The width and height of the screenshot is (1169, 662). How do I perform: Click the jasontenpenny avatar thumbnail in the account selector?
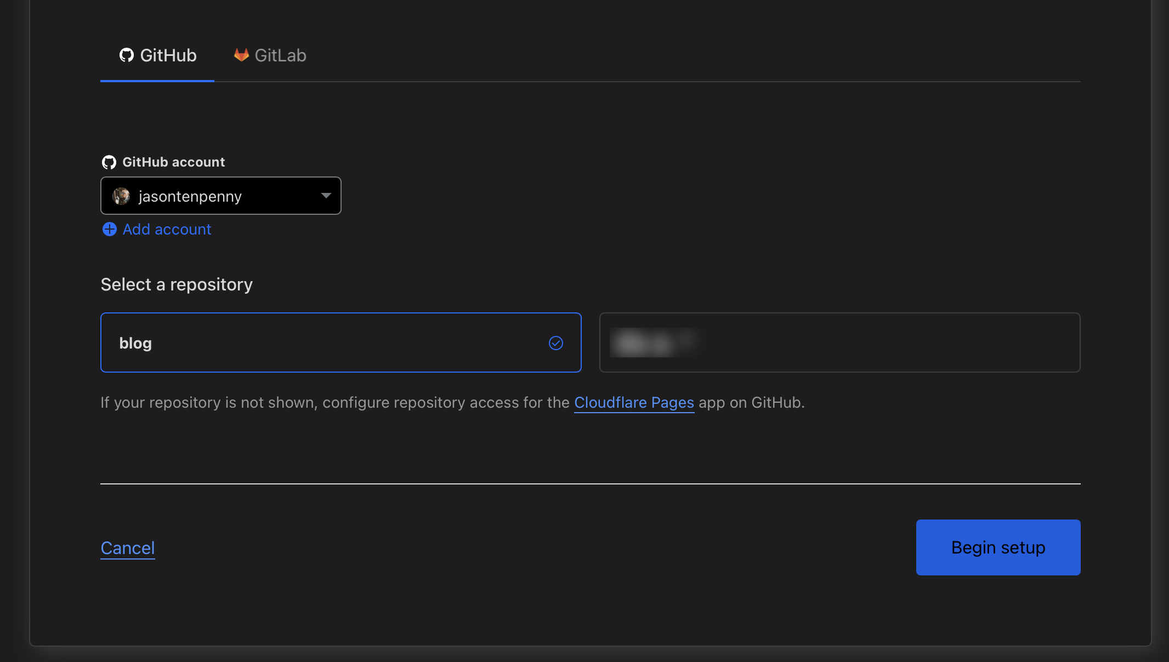(123, 196)
